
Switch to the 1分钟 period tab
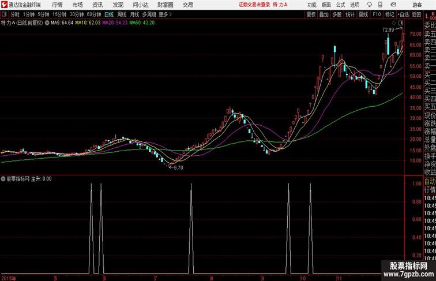click(x=29, y=14)
